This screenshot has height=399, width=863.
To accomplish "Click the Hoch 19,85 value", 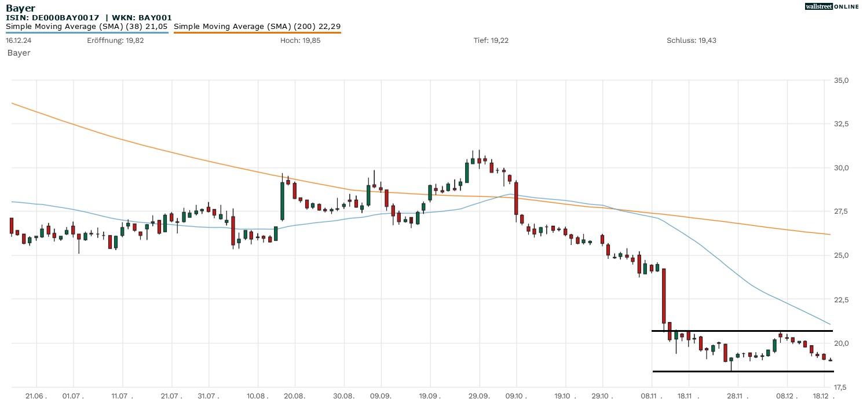I will (x=300, y=41).
